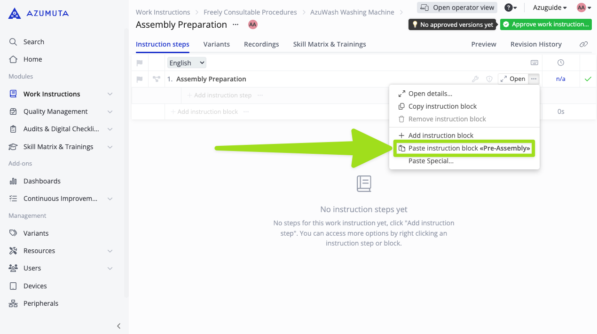Click the copy link icon

pyautogui.click(x=583, y=44)
